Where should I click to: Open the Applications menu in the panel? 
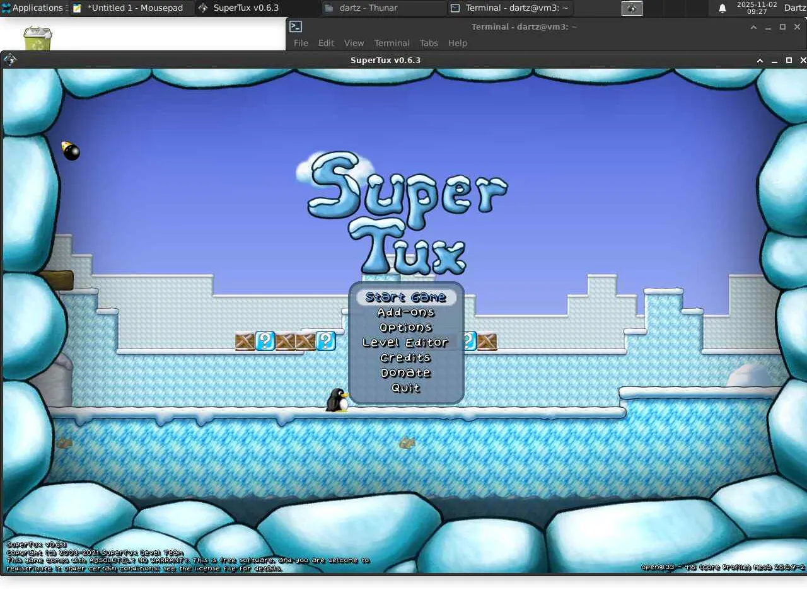(x=33, y=8)
